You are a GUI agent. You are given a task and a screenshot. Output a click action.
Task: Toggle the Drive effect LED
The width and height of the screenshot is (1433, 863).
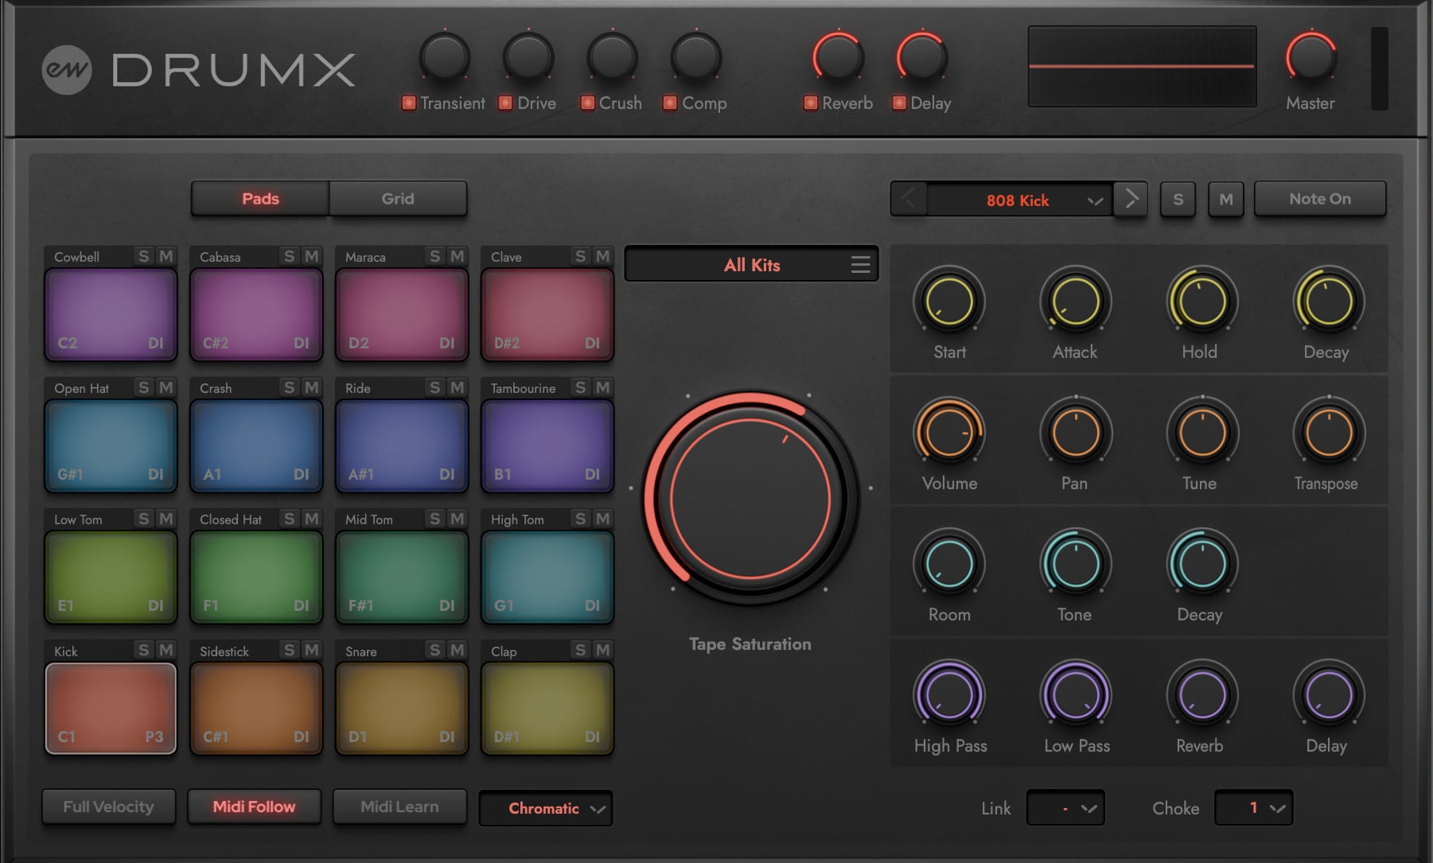tap(505, 103)
